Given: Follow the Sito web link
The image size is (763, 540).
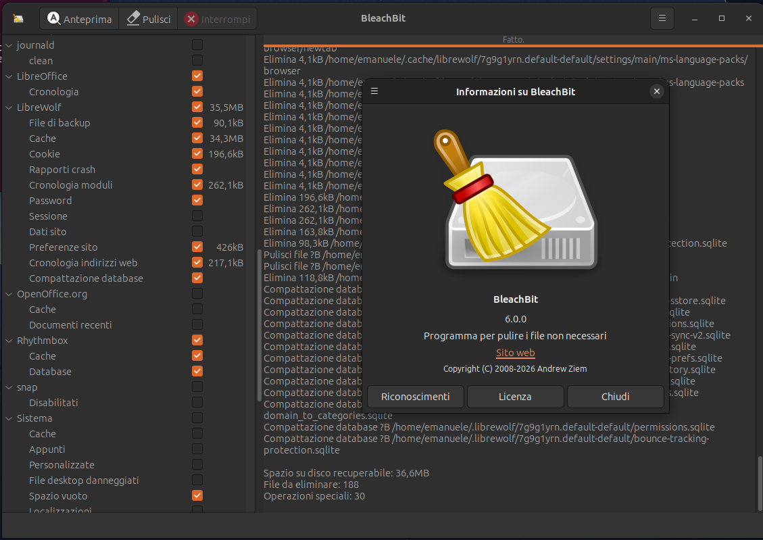Looking at the screenshot, I should 515,353.
